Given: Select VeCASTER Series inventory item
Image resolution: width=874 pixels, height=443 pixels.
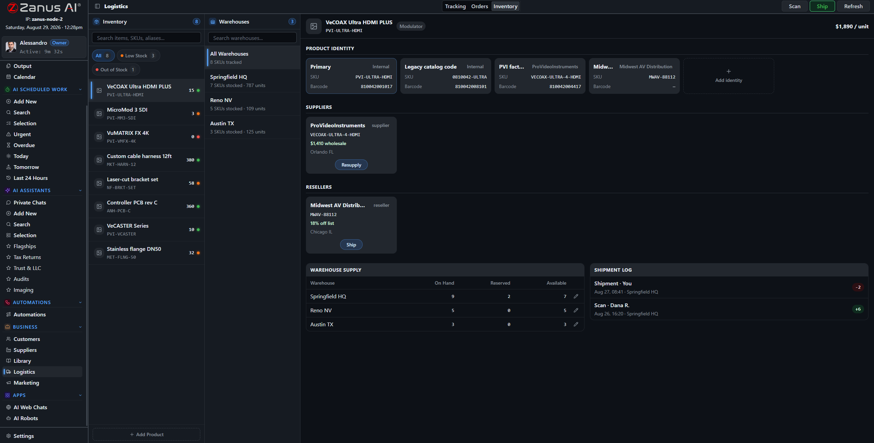Looking at the screenshot, I should 147,230.
